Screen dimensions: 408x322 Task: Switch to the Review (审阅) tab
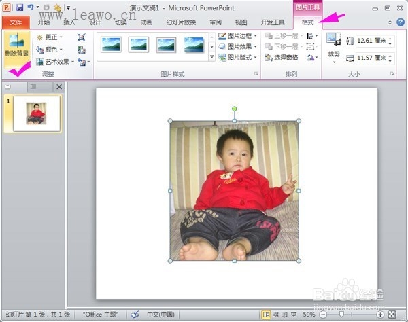[216, 22]
